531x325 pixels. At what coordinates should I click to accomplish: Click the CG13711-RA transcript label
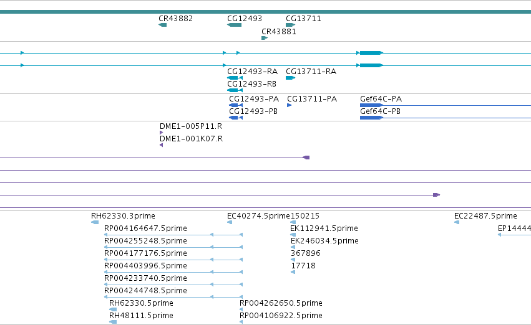[x=311, y=72]
